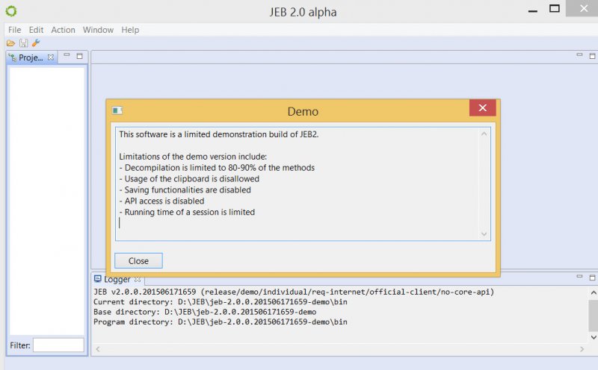Minimize the Project explorer panel
The image size is (598, 370).
67,55
